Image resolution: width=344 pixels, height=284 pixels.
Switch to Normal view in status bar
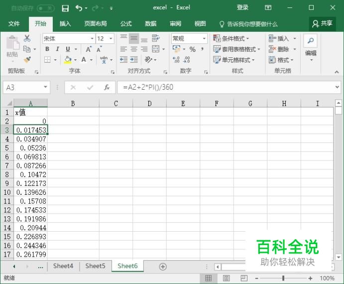tap(208, 279)
